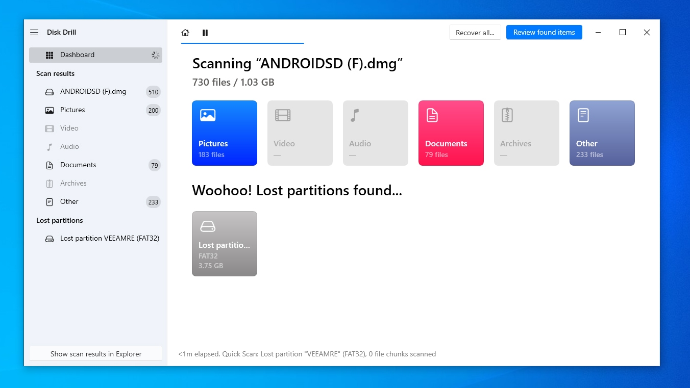Open the blue Pictures card

pos(225,133)
